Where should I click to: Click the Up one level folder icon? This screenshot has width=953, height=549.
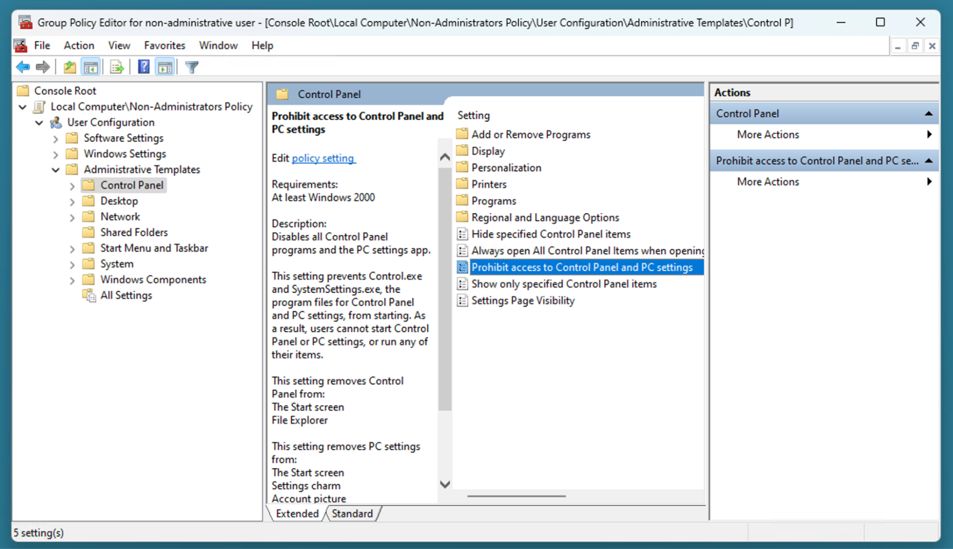(69, 67)
